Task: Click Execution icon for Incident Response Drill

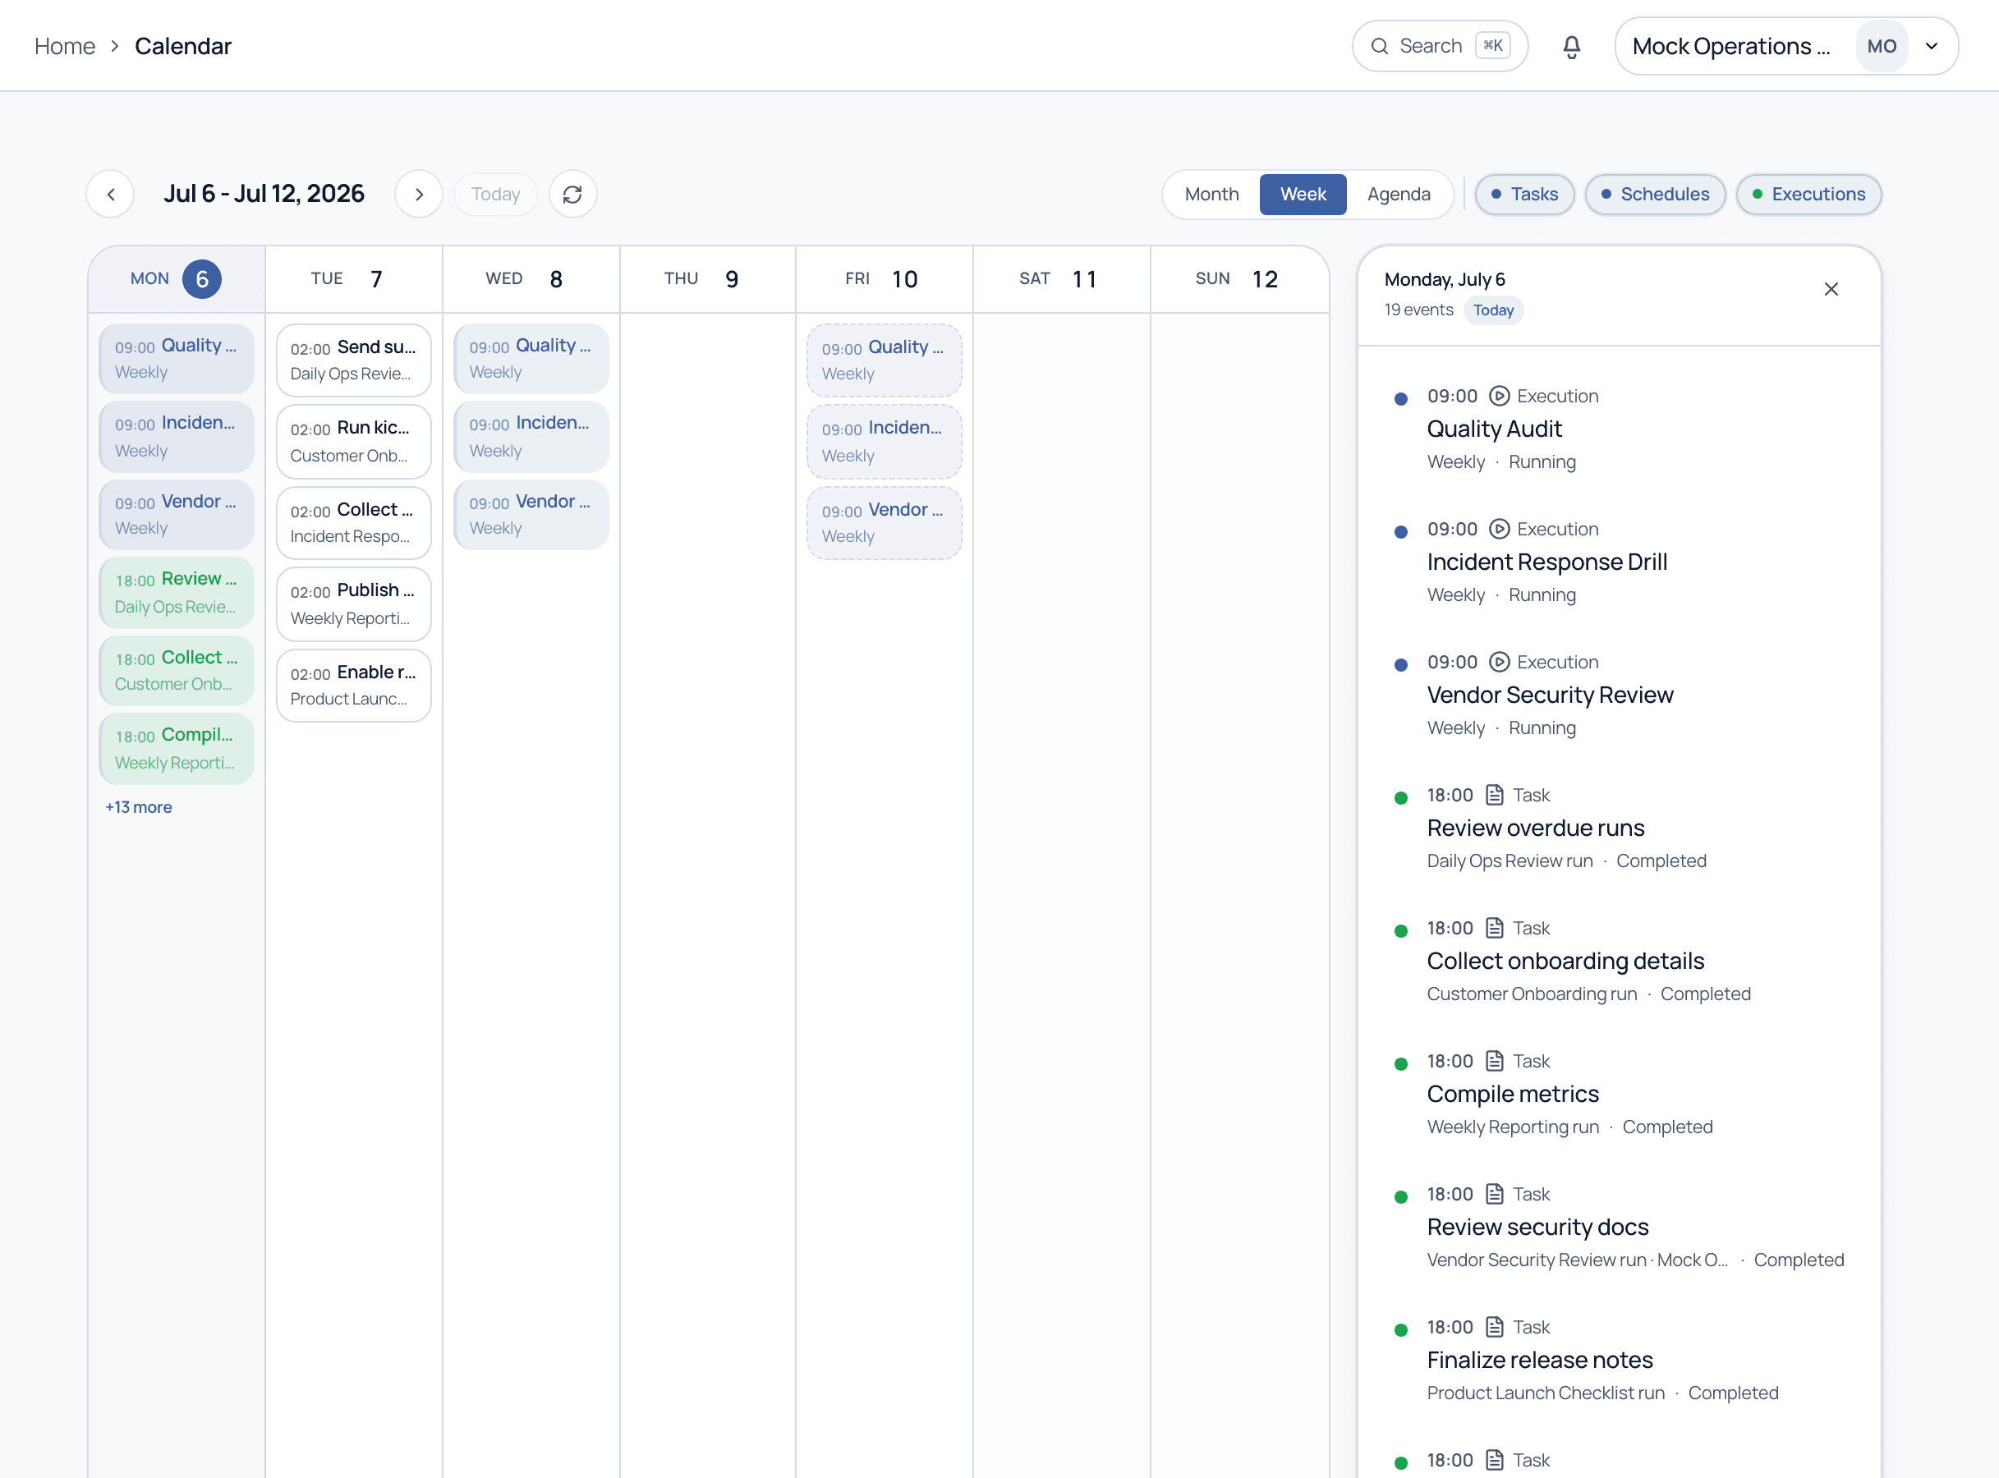Action: 1500,530
